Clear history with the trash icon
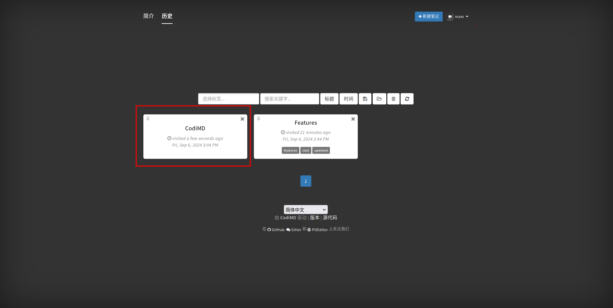 pyautogui.click(x=393, y=99)
